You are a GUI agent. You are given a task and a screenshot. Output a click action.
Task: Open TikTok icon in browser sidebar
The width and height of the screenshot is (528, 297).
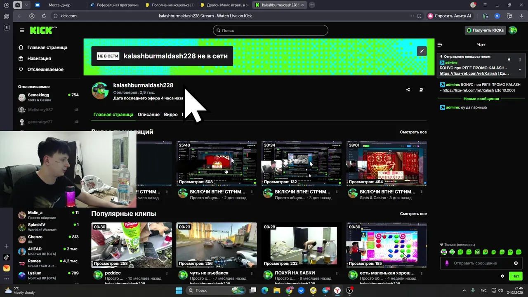[x=6, y=257]
